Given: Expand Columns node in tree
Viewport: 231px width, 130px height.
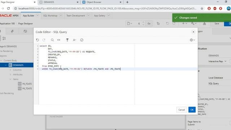Looking at the screenshot, I should (x=10, y=70).
